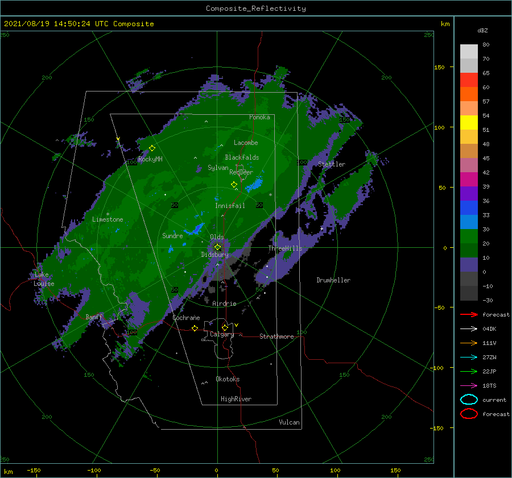The image size is (512, 478).
Task: Select yellow diamond marker near RockyMH
Action: 152,148
